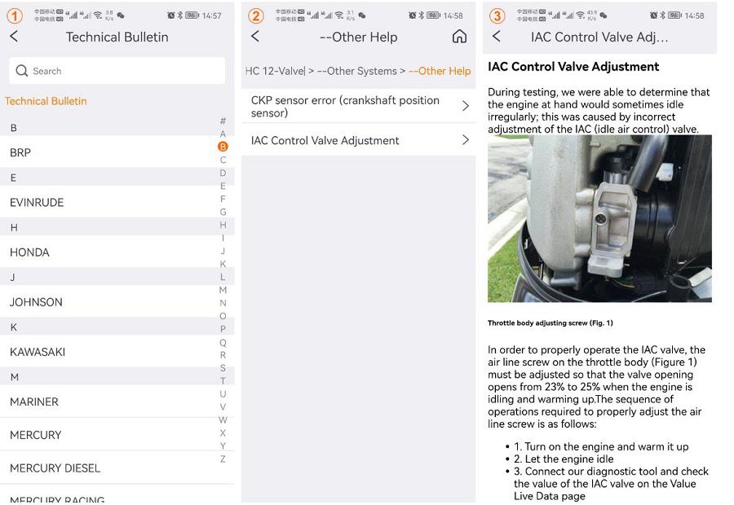Select highlighted letter B in alphabet index
The image size is (734, 505).
pyautogui.click(x=223, y=147)
